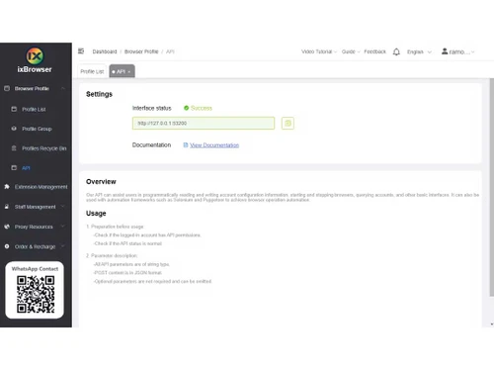Copy the API address with copy icon
Screen dimensions: 494x371
pos(288,124)
